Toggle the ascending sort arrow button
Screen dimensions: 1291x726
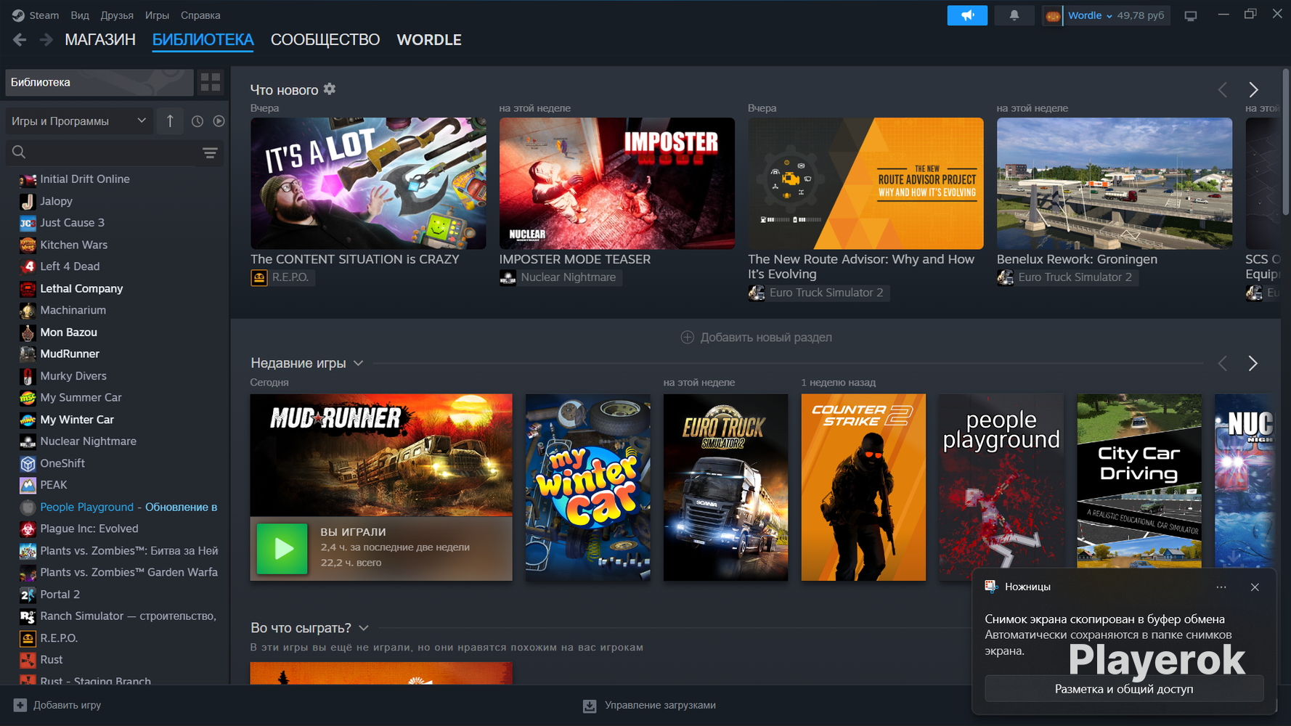point(170,121)
